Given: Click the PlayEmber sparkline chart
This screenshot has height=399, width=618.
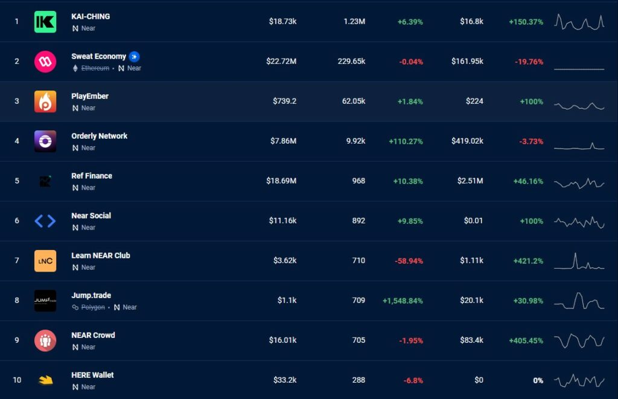Looking at the screenshot, I should [x=579, y=106].
